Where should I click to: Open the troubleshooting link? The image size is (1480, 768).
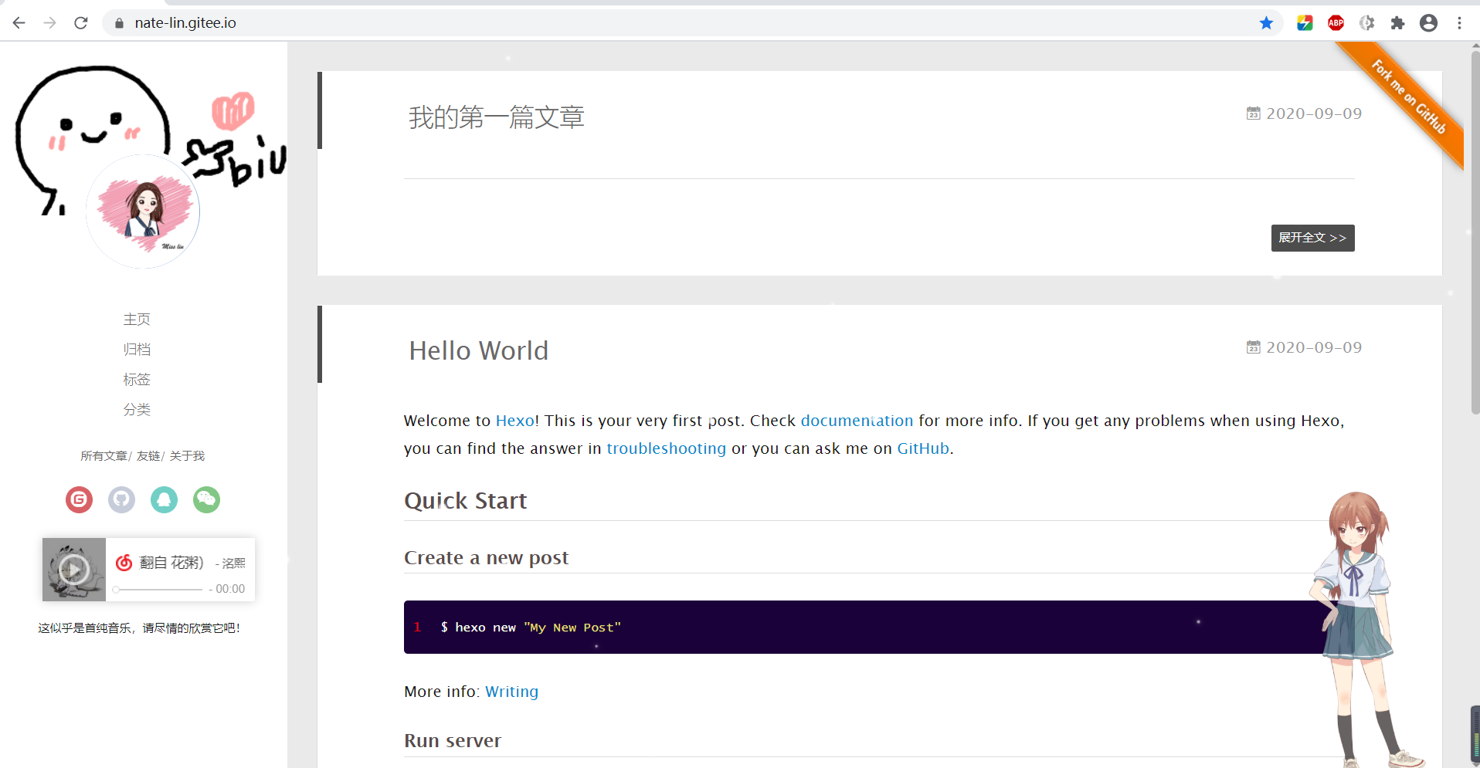(x=666, y=448)
